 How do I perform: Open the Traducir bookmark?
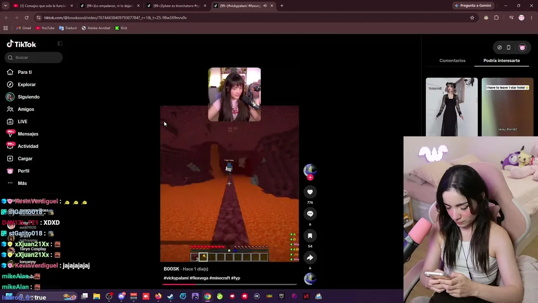(68, 28)
